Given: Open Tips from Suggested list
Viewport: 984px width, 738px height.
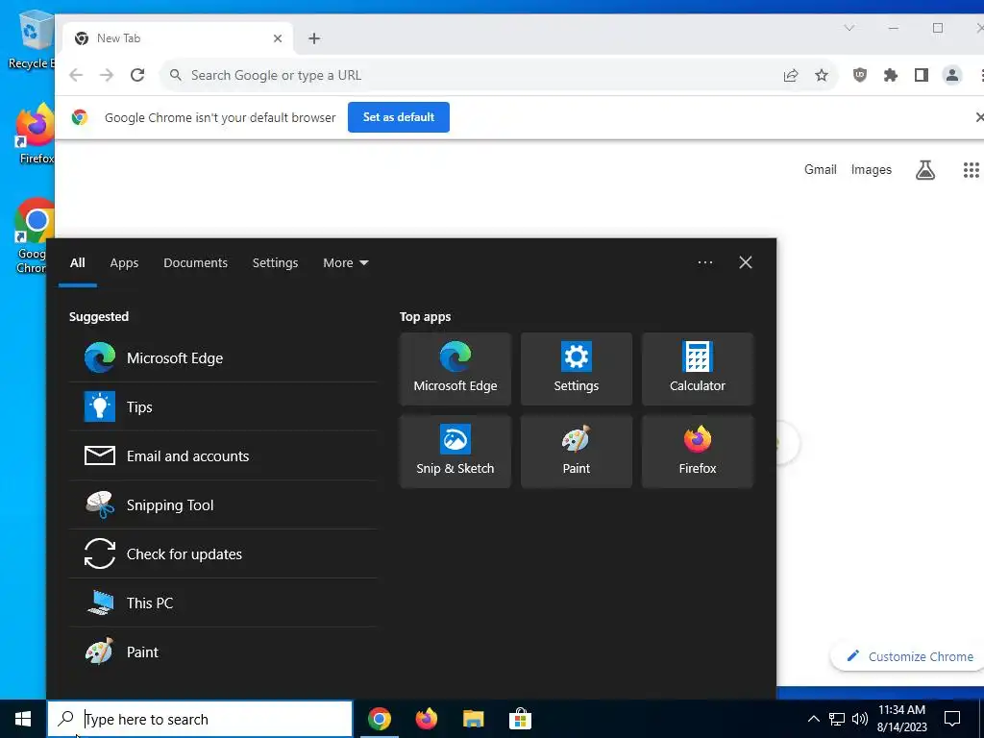Looking at the screenshot, I should pyautogui.click(x=223, y=406).
